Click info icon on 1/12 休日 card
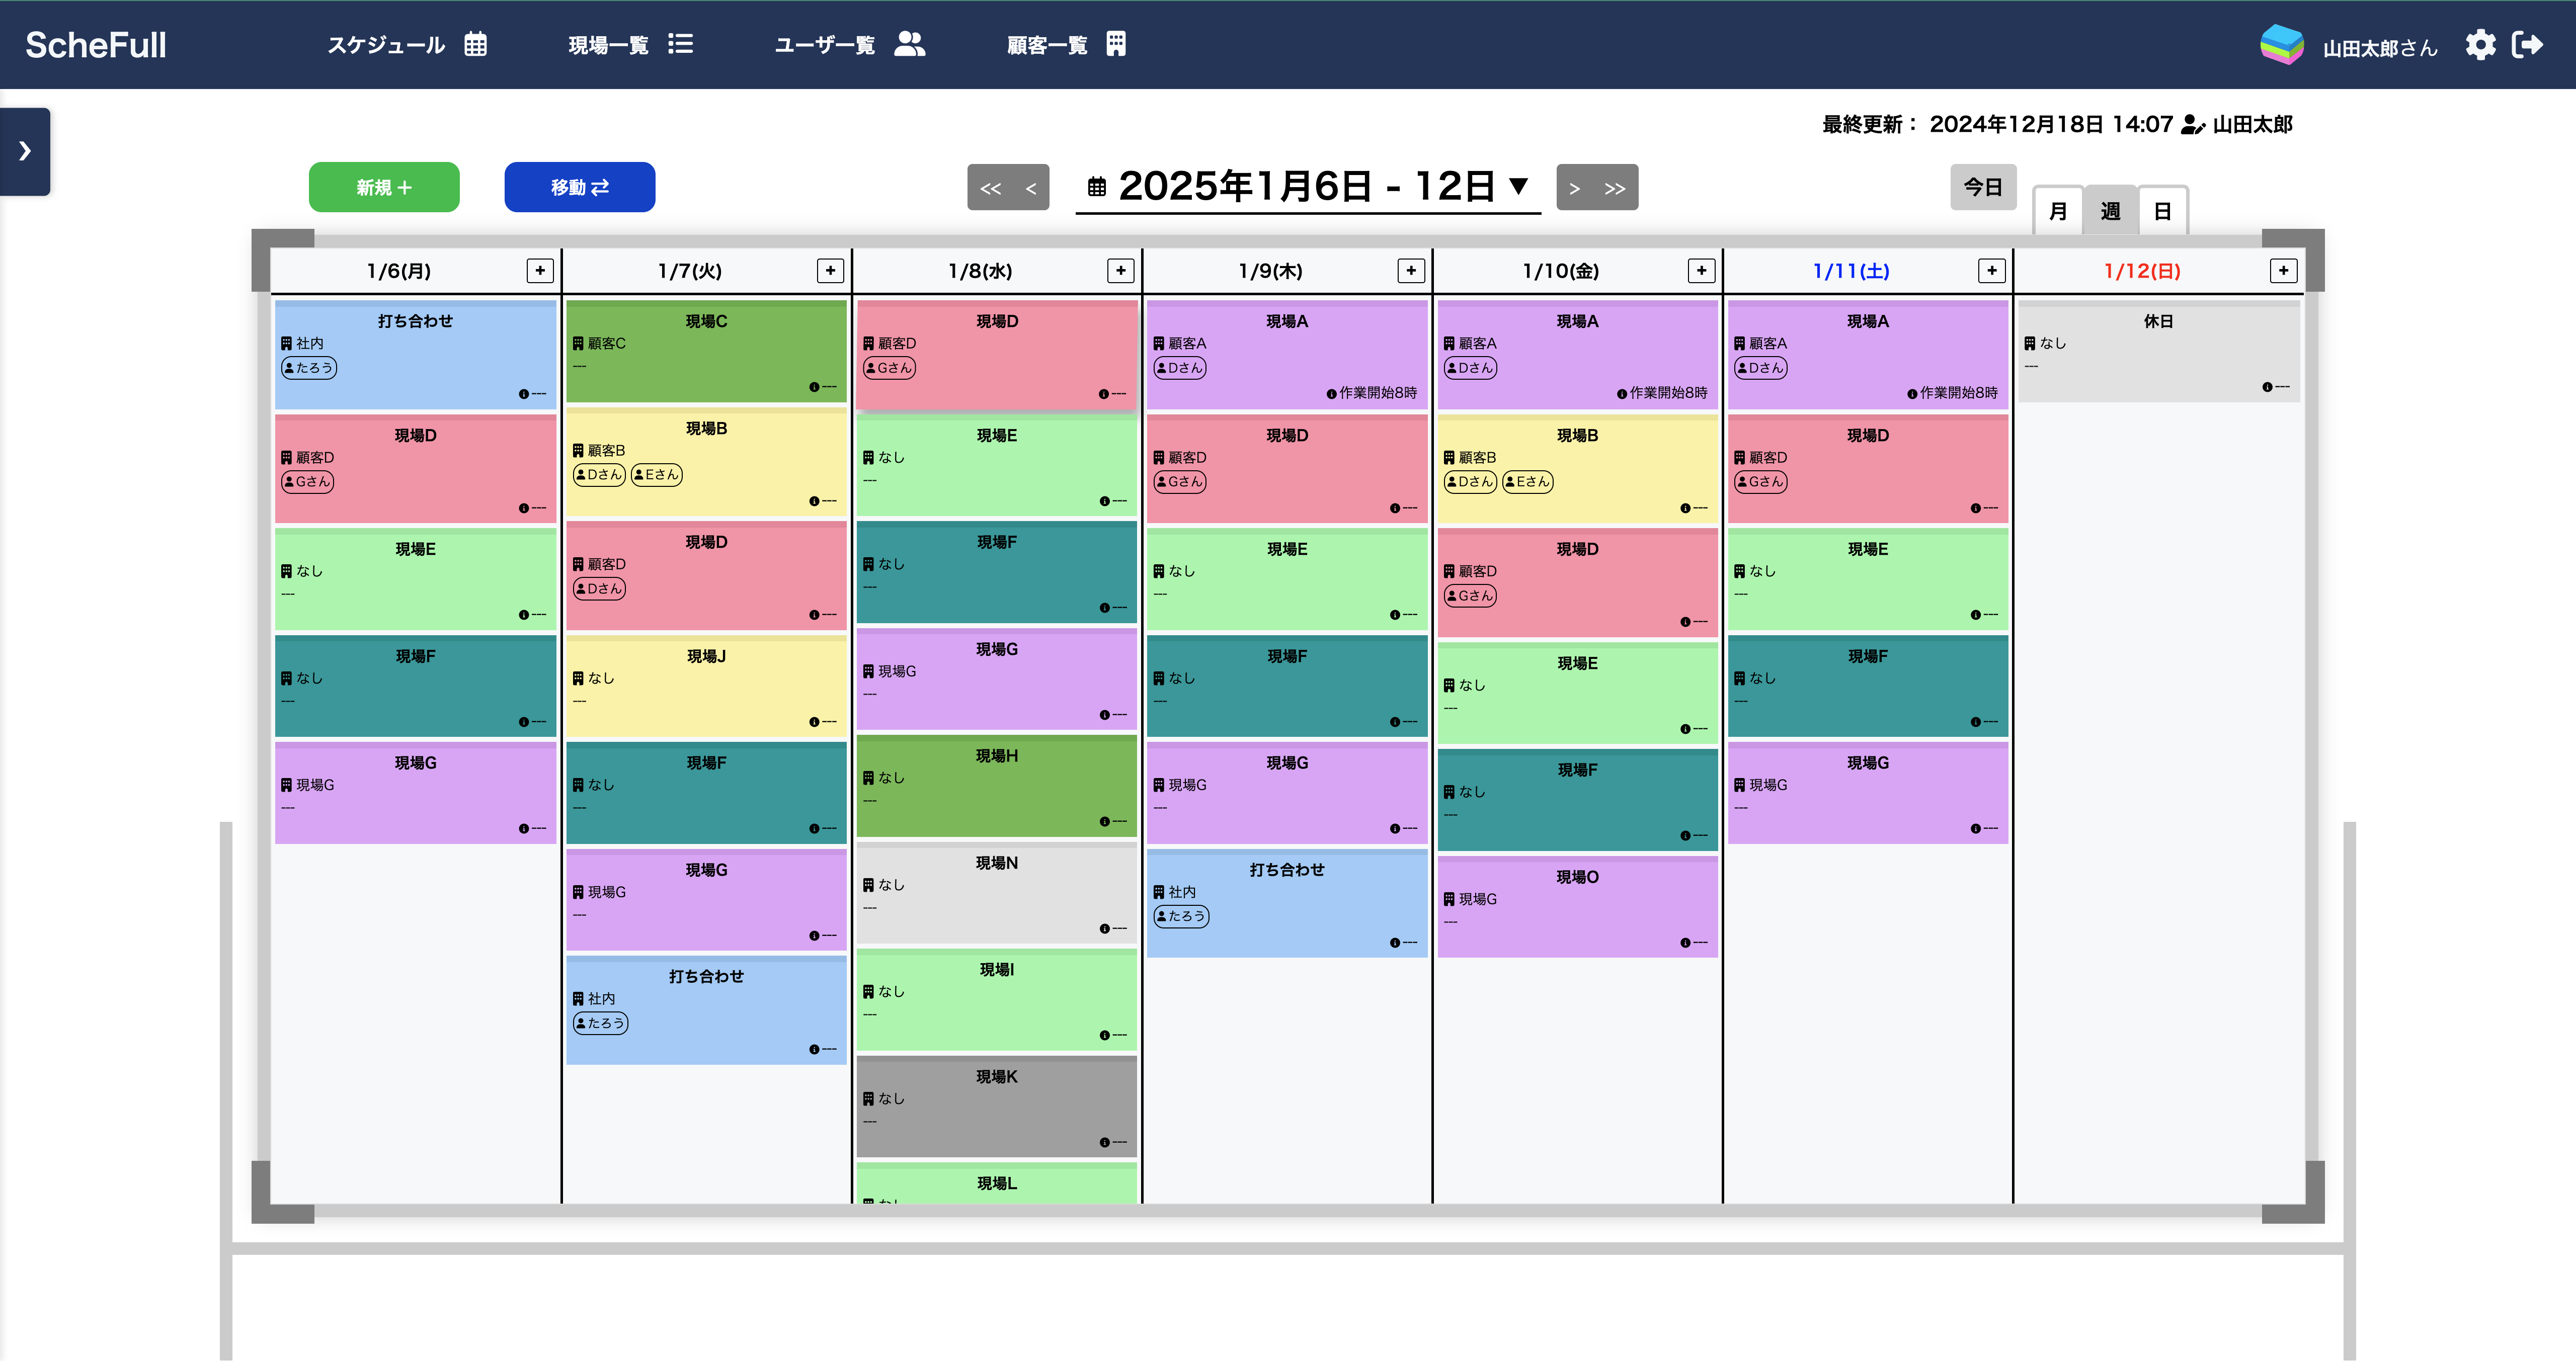This screenshot has width=2576, height=1361. (2267, 387)
